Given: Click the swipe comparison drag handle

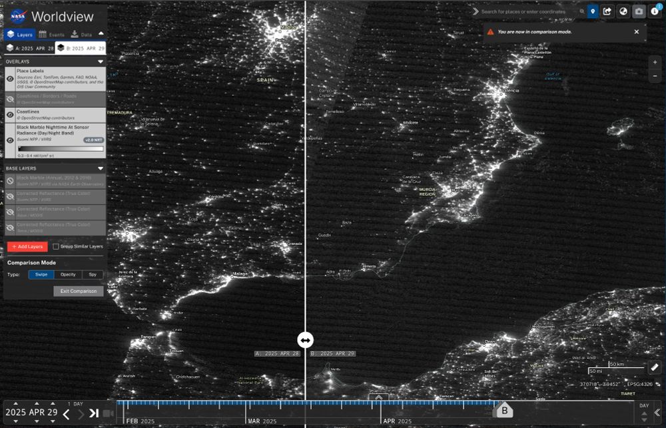Looking at the screenshot, I should tap(305, 340).
